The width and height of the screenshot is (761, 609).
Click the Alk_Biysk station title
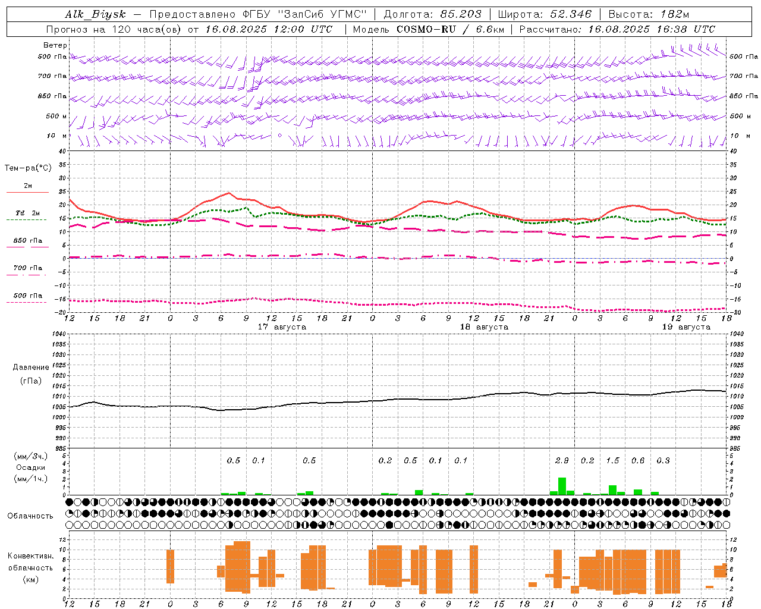tap(95, 14)
